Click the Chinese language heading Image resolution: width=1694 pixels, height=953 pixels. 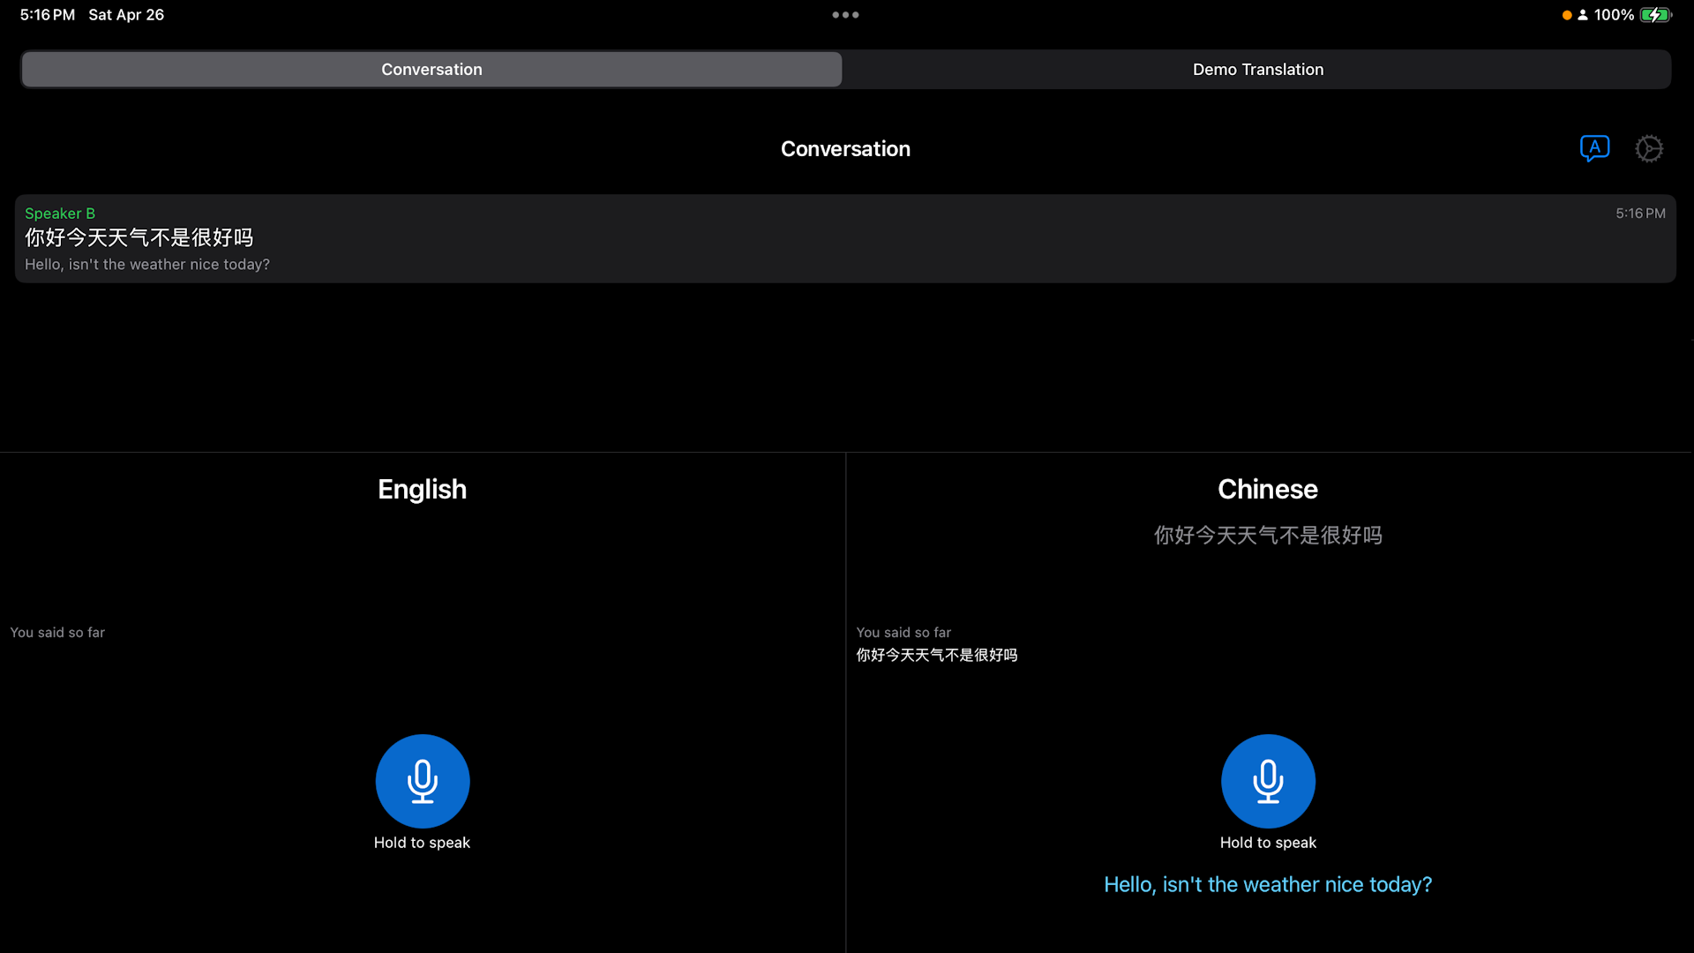[1268, 489]
